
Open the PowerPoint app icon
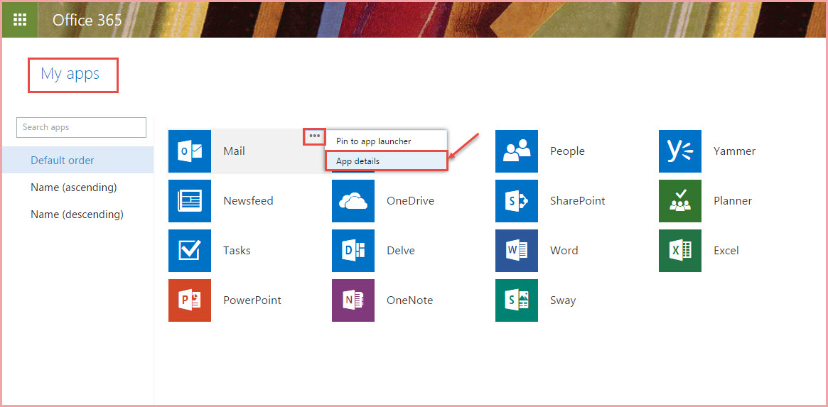tap(190, 300)
